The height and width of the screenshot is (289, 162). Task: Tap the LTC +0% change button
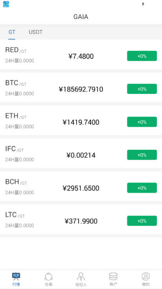[142, 221]
